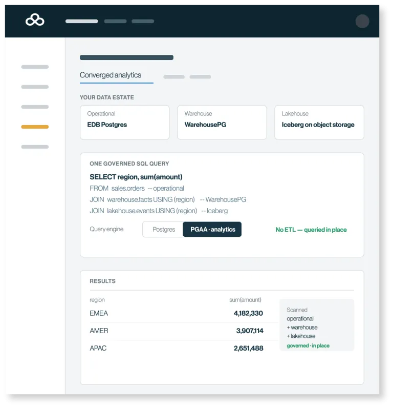Click the region column header
Screen dimensions: 393x408
point(97,300)
